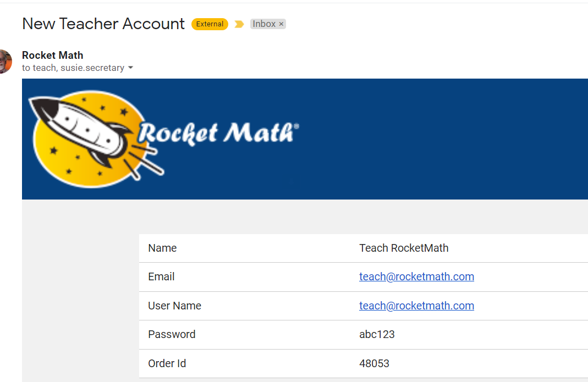
Task: Click the Order Id number 48053
Action: [x=374, y=363]
